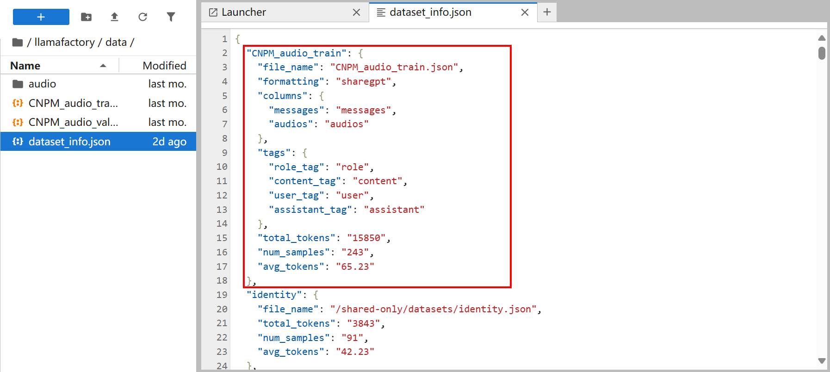
Task: Click the root folder icon in breadcrumb
Action: 18,43
